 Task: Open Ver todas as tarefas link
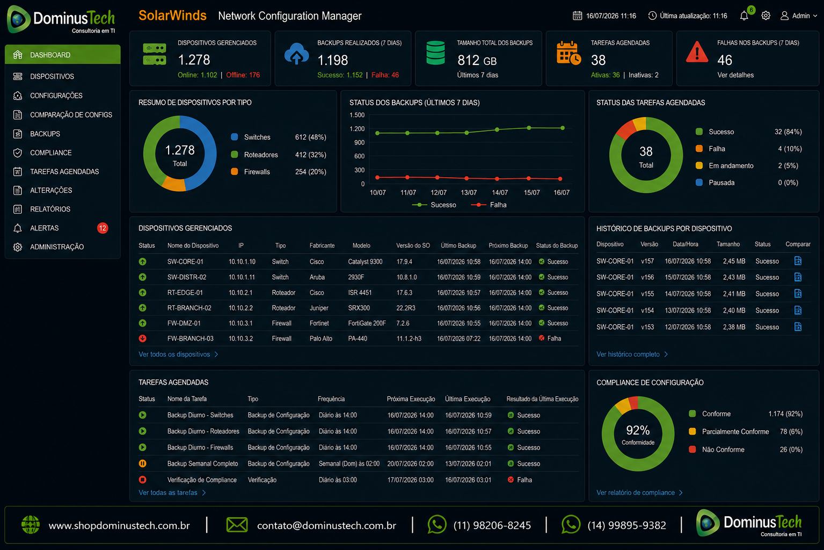pyautogui.click(x=172, y=493)
